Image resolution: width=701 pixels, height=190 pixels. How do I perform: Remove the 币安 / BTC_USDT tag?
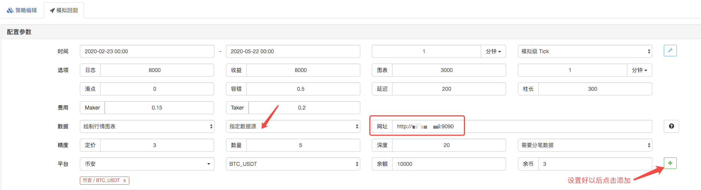pos(124,180)
